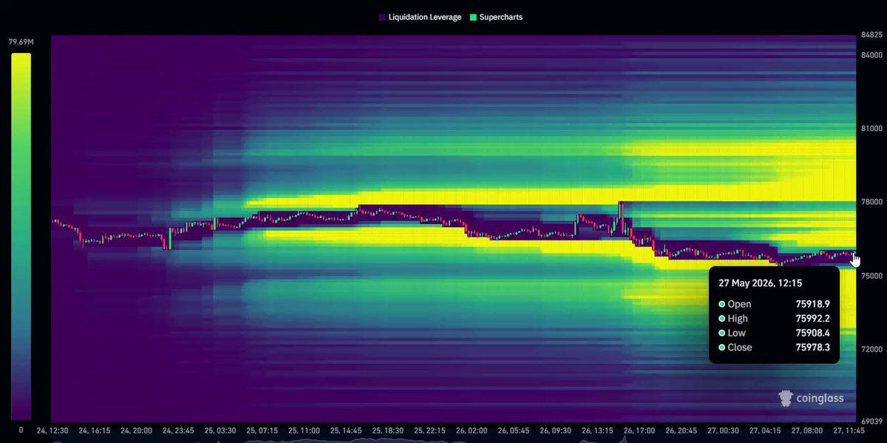Click the 25, 11:00 time axis label
This screenshot has width=887, height=443.
click(x=304, y=430)
